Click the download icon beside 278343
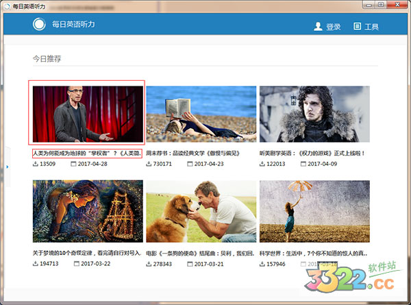This screenshot has width=411, height=305. 149,264
